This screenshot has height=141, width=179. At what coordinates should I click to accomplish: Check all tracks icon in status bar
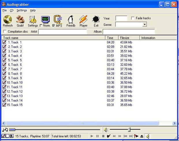pos(3,136)
